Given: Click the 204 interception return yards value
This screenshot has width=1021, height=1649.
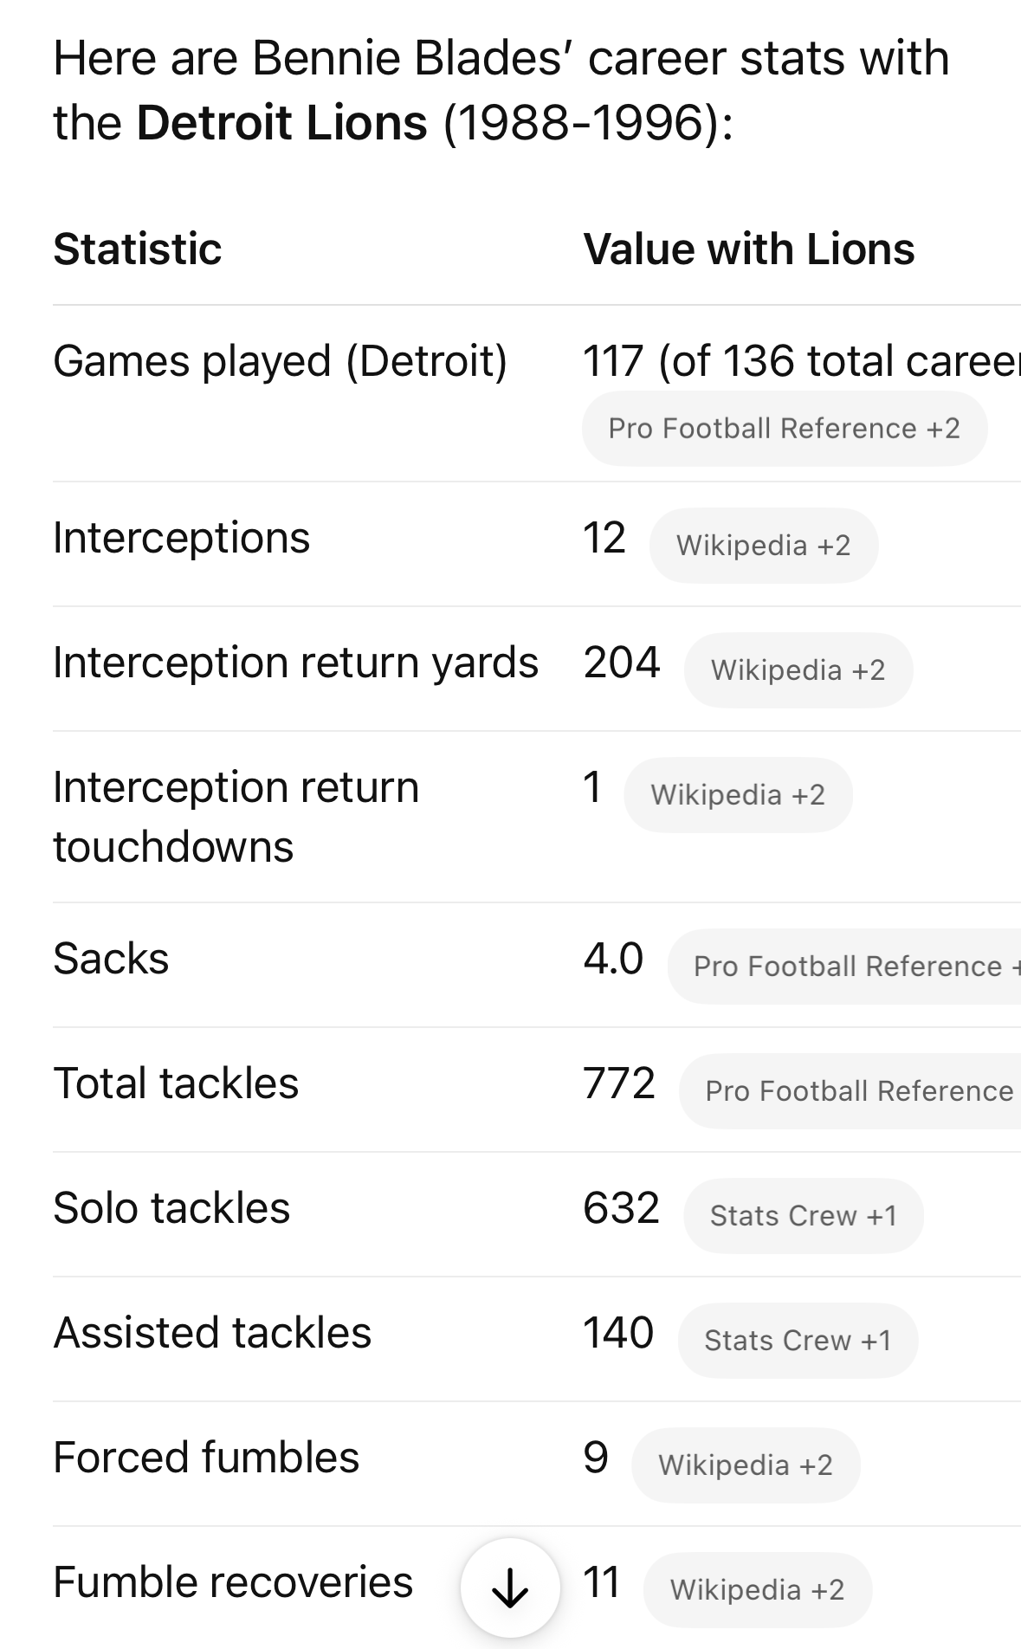Looking at the screenshot, I should 621,663.
